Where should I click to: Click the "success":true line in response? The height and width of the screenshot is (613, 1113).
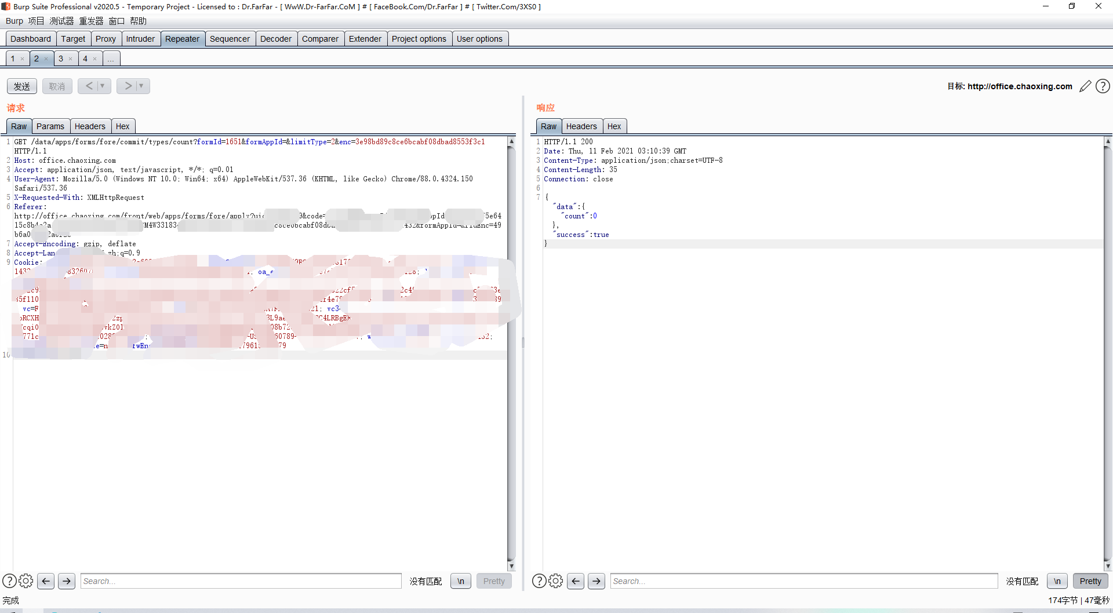[581, 235]
